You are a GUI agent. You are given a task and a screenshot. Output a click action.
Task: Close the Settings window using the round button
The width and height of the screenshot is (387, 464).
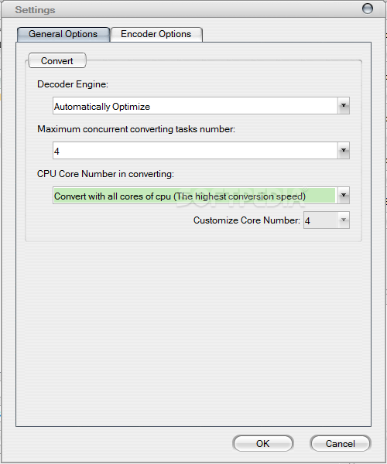(x=368, y=9)
